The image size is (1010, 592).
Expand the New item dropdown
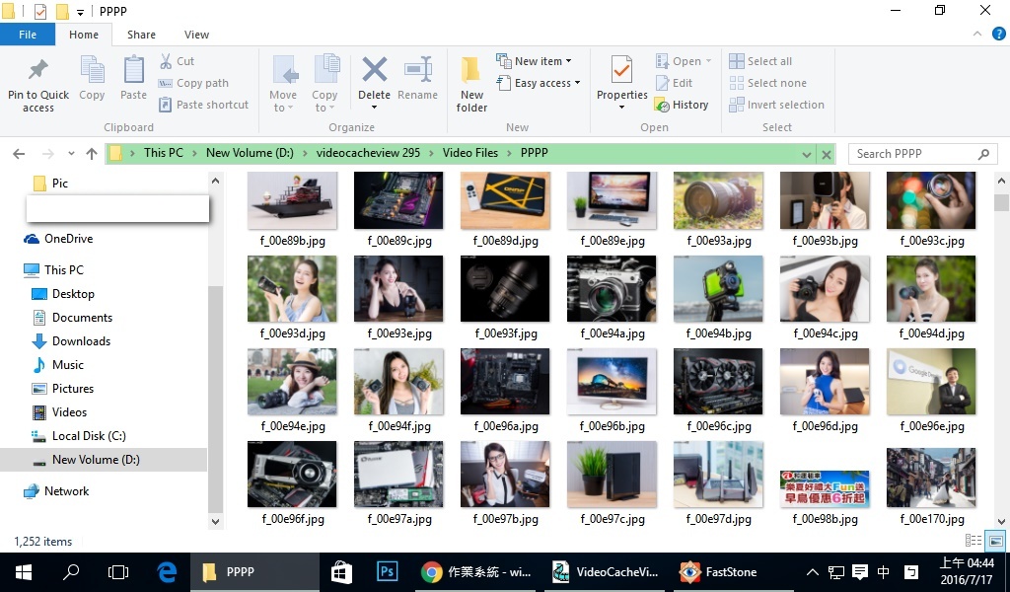point(541,61)
